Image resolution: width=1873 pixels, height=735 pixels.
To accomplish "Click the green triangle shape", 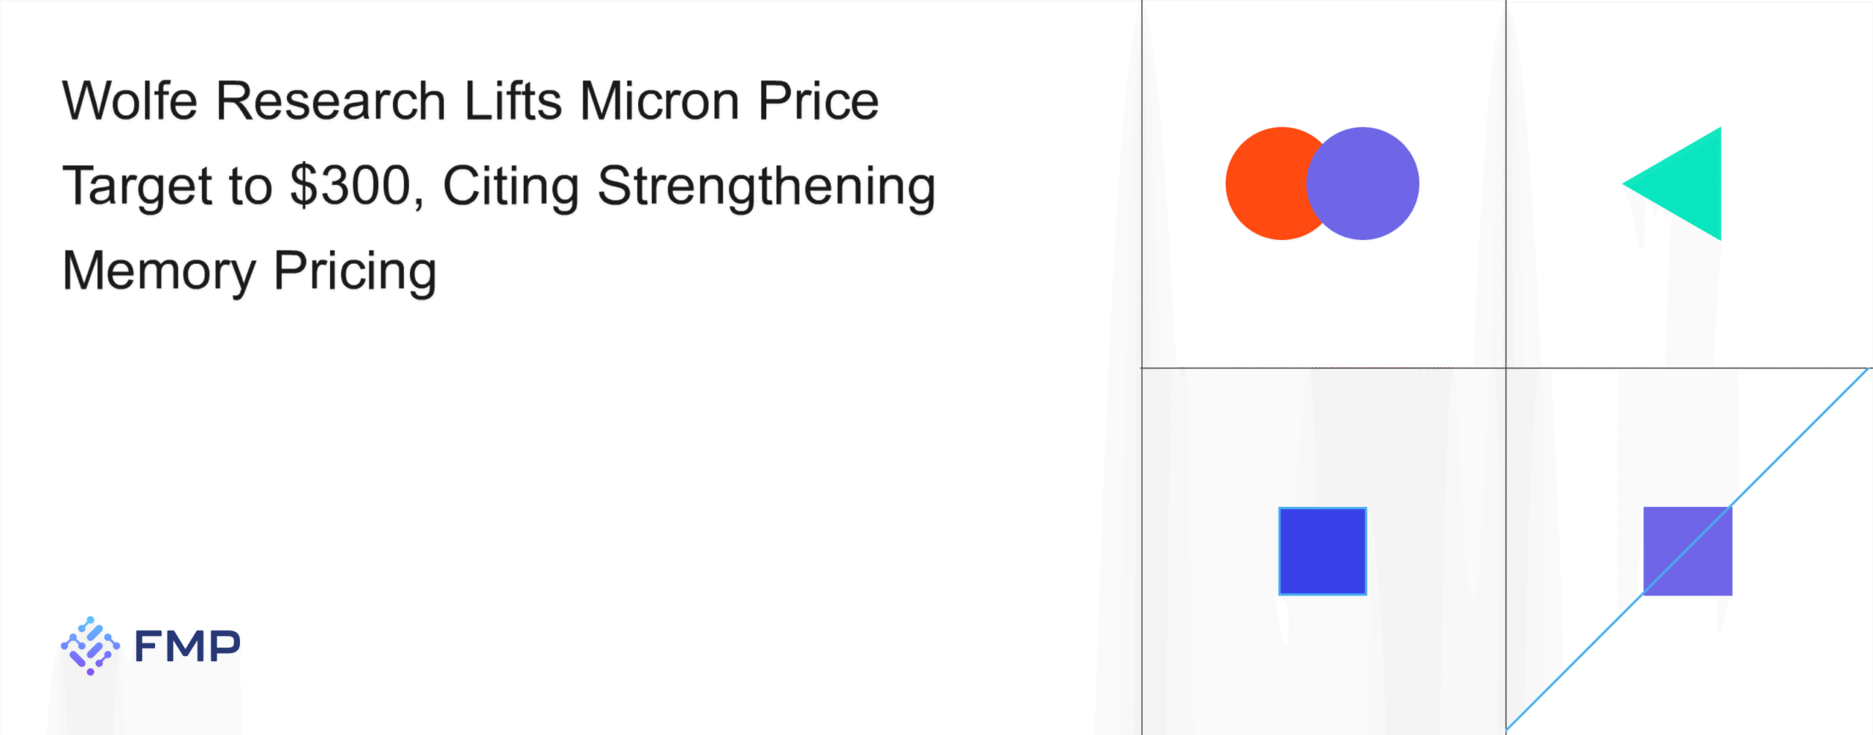I will click(1685, 184).
